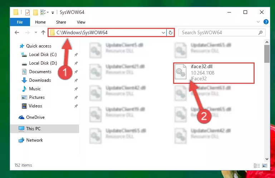Viewport: 275px width, 178px height.
Task: Switch to the Home ribbon tab
Action: click(40, 22)
